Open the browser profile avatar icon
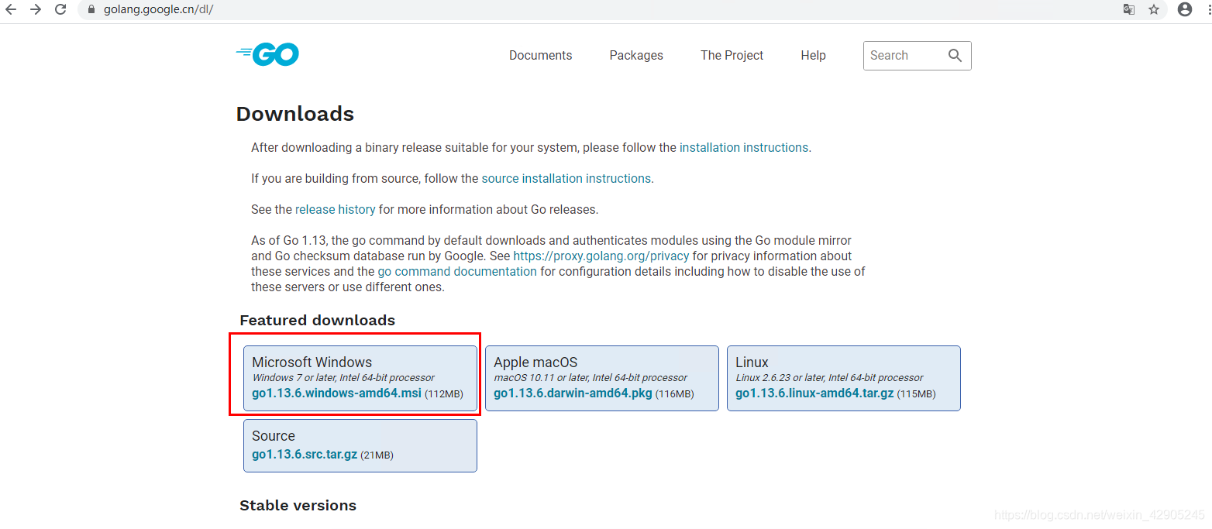Screen dimensions: 1212x529 click(x=1184, y=9)
